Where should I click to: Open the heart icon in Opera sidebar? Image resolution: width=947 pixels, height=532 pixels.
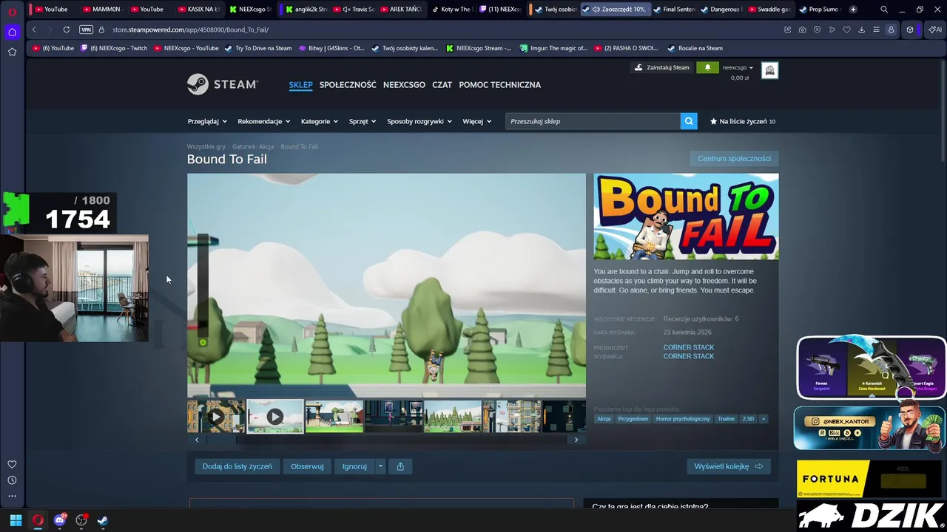pos(12,464)
